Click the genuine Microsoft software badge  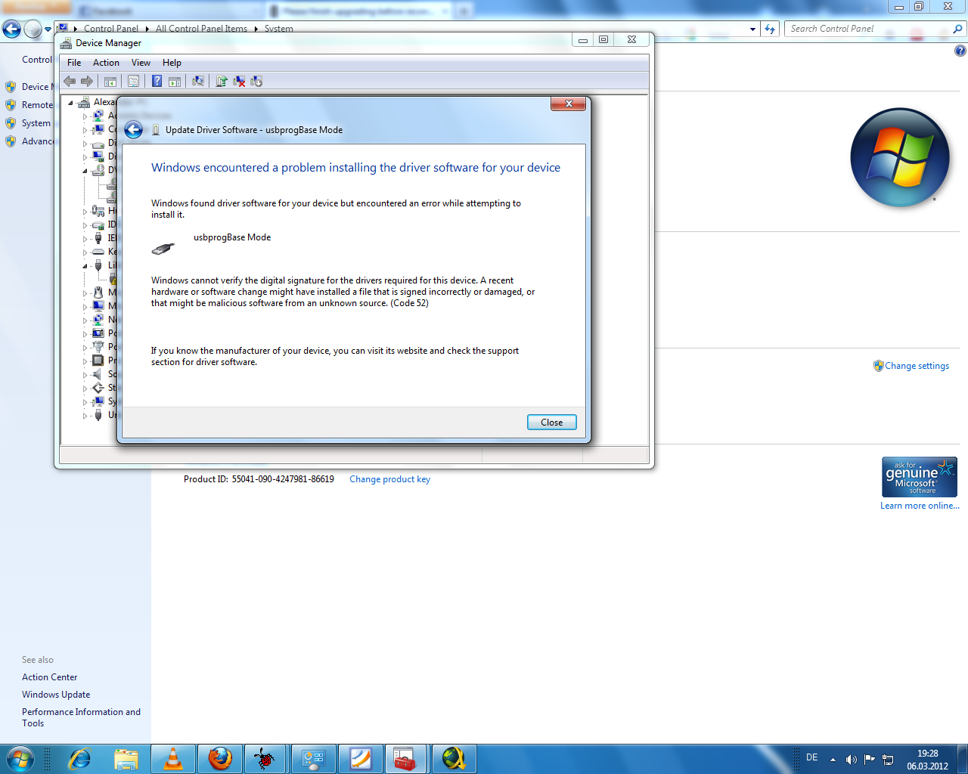coord(920,477)
